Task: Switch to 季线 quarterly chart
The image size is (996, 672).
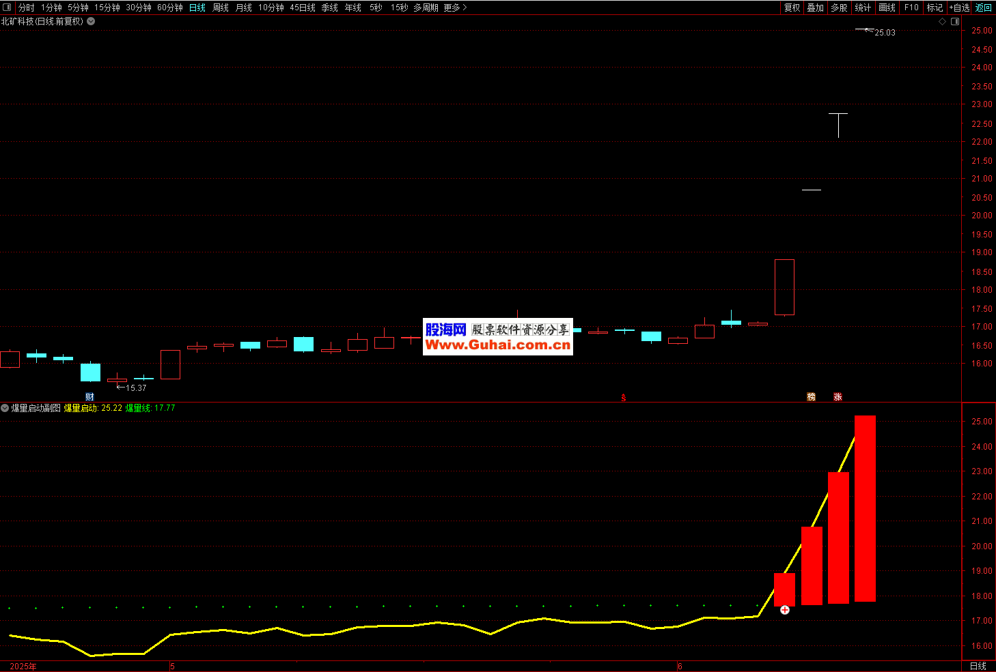Action: tap(330, 8)
